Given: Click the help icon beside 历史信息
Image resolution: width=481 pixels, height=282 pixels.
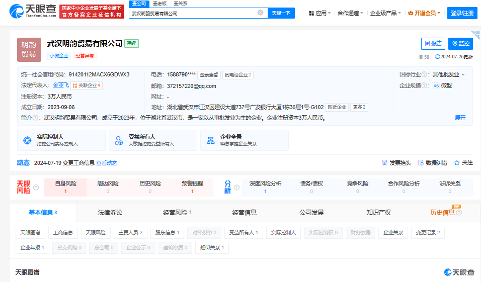Looking at the screenshot, I should (459, 213).
